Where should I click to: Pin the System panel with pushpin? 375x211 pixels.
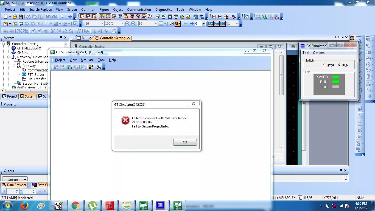coord(61,38)
